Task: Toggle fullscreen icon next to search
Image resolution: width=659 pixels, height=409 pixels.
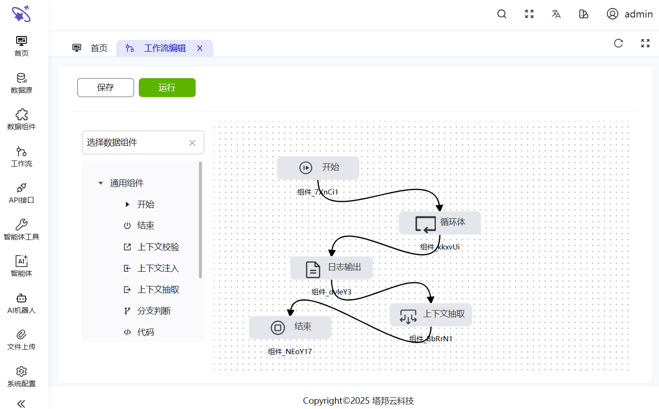Action: (x=529, y=14)
